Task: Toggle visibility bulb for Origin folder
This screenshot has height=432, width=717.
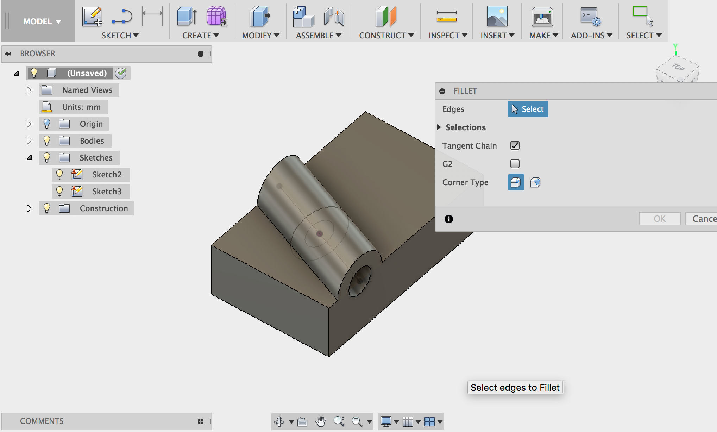Action: coord(47,124)
